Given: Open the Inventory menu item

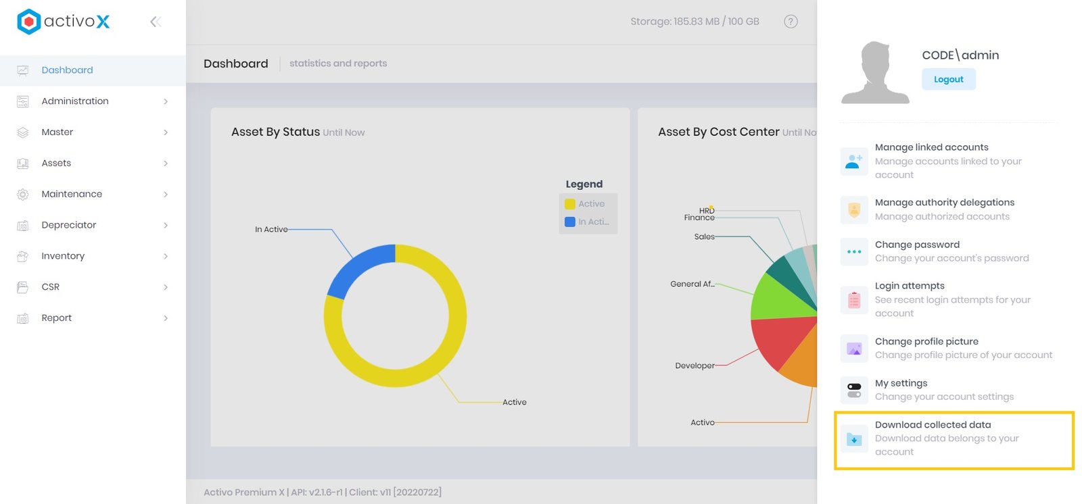Looking at the screenshot, I should (x=63, y=256).
